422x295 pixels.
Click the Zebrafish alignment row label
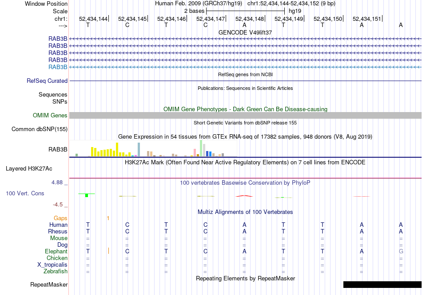click(x=56, y=272)
